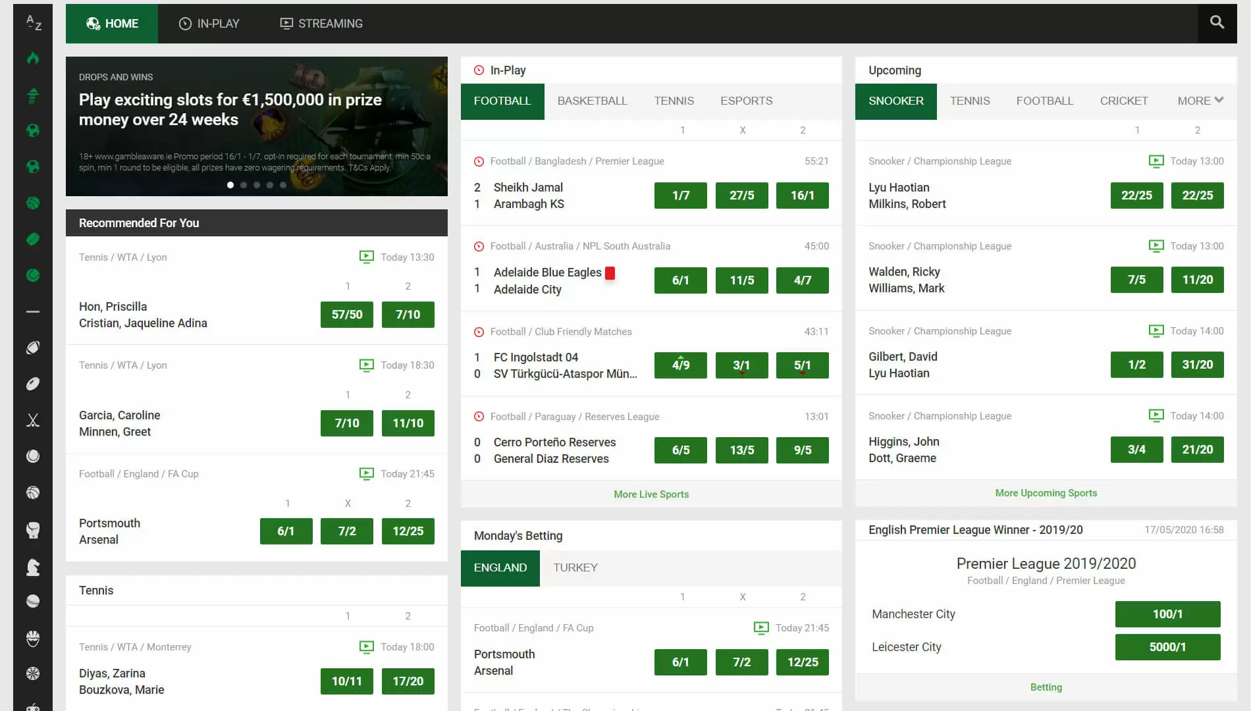This screenshot has width=1251, height=711.
Task: Choose the cycling helmet sidebar icon
Action: tap(33, 637)
